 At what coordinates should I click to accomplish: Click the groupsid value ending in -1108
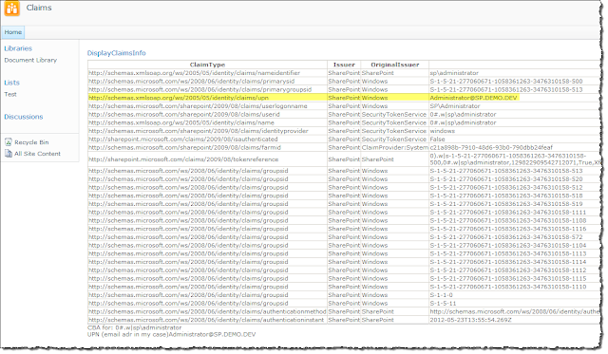tap(508, 220)
